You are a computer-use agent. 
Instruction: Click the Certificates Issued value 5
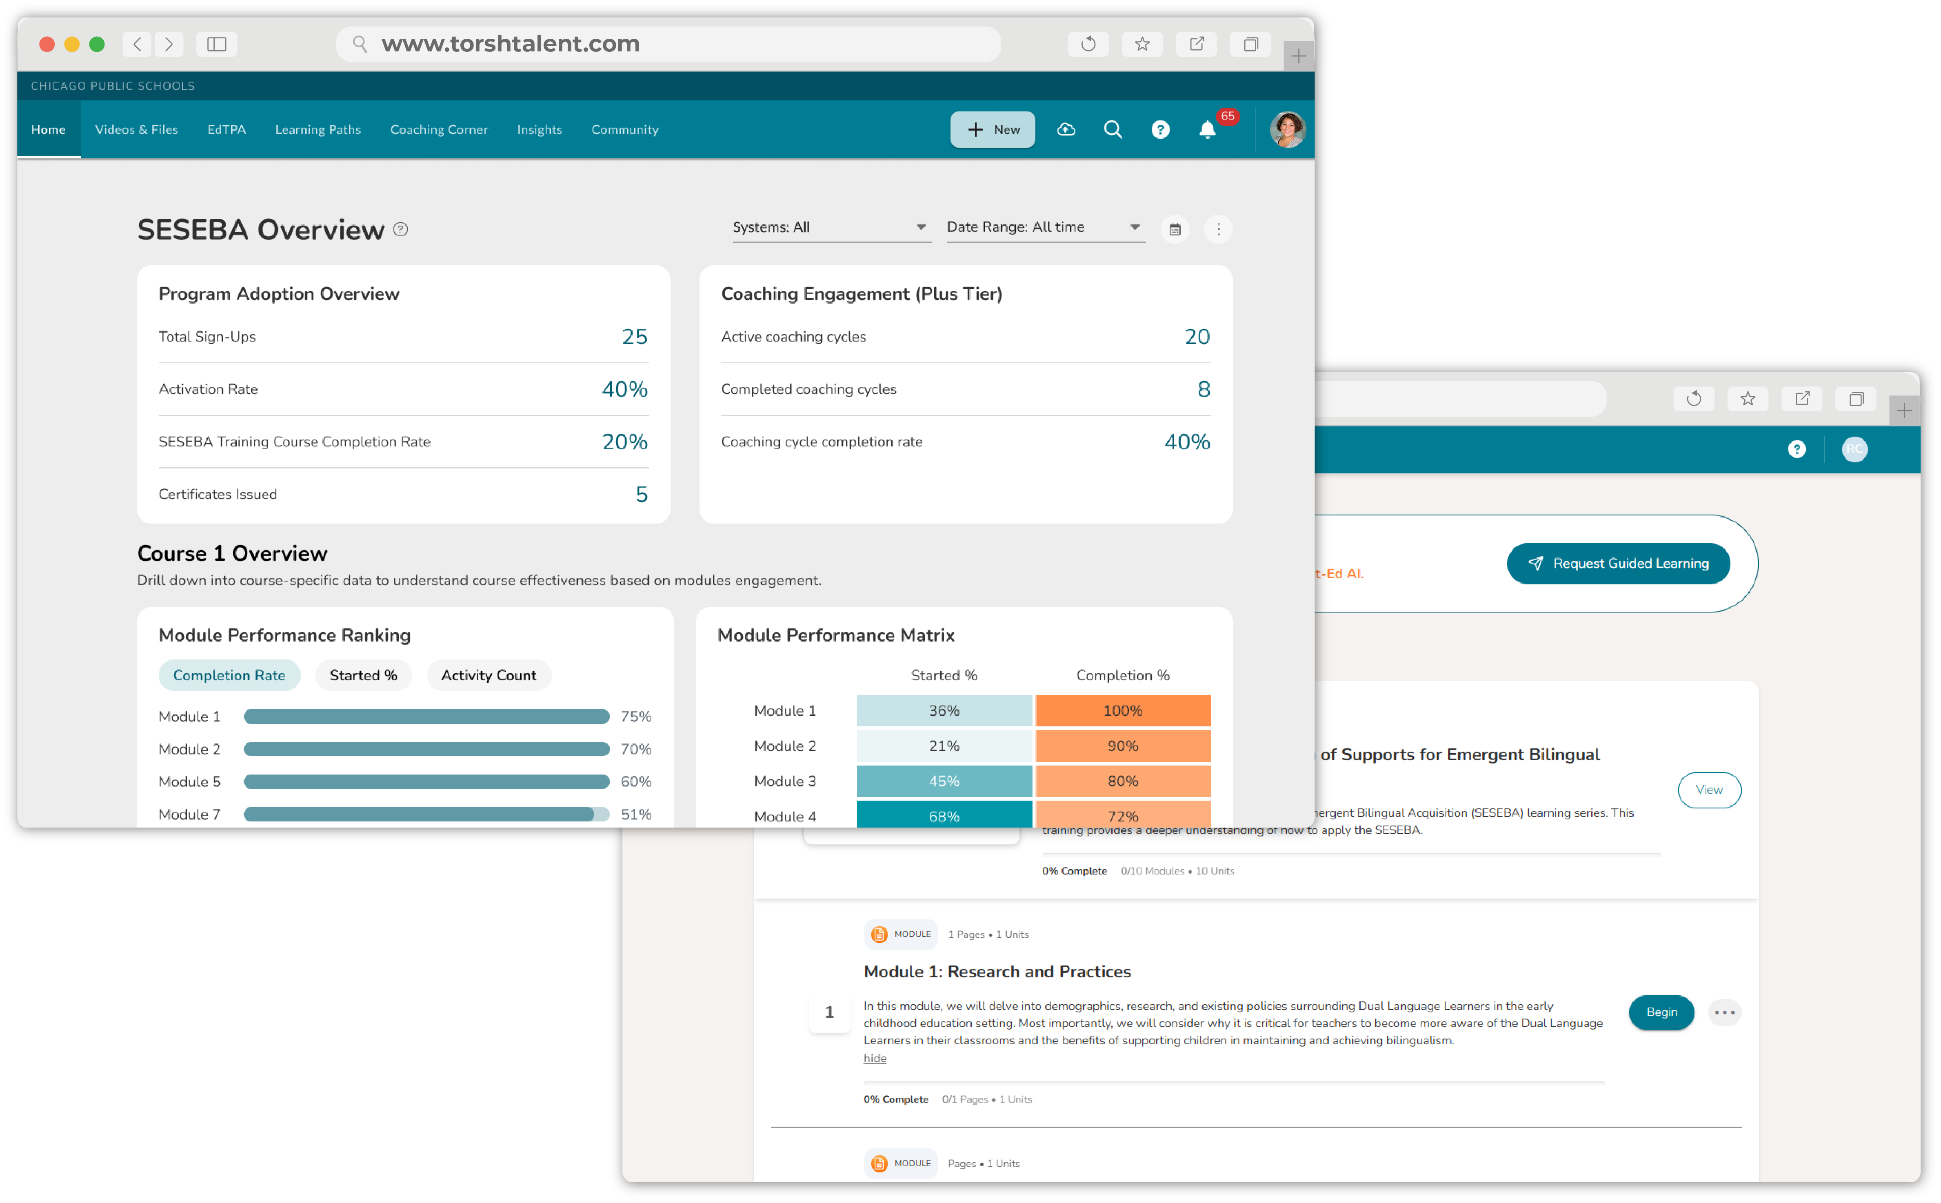point(641,494)
